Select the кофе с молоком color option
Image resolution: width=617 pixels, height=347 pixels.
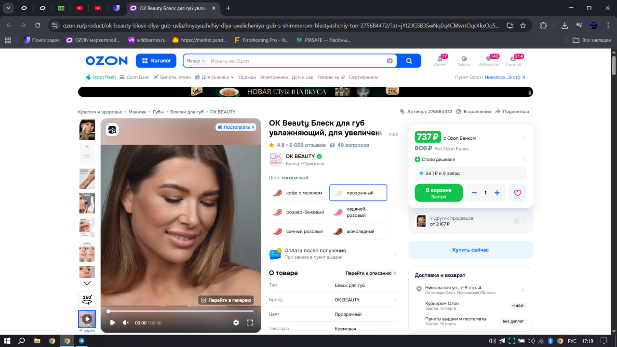[298, 193]
